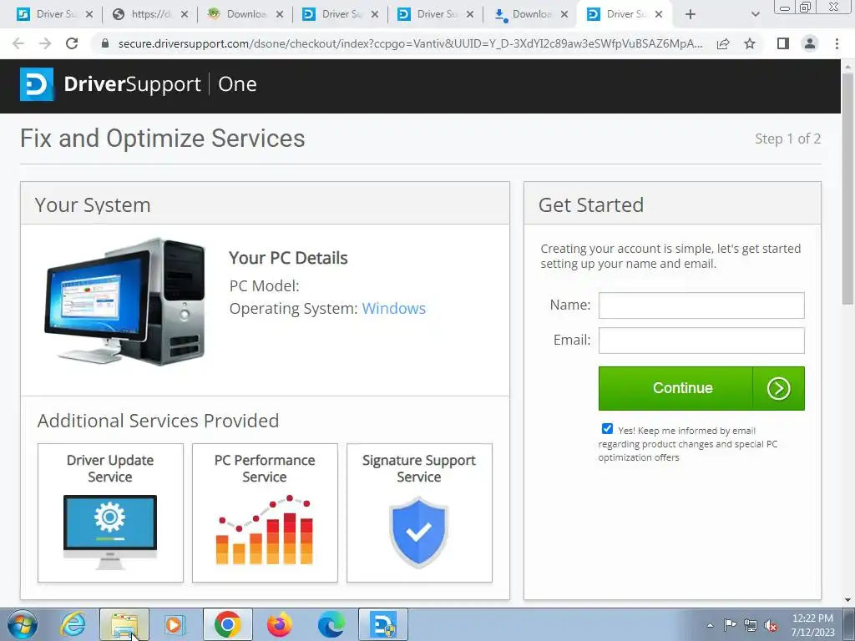The image size is (855, 641).
Task: Close the https:// tab
Action: pyautogui.click(x=185, y=14)
